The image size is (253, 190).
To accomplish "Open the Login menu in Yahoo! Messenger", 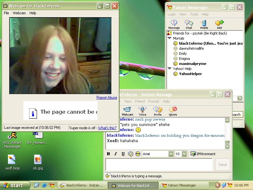I will [171, 14].
